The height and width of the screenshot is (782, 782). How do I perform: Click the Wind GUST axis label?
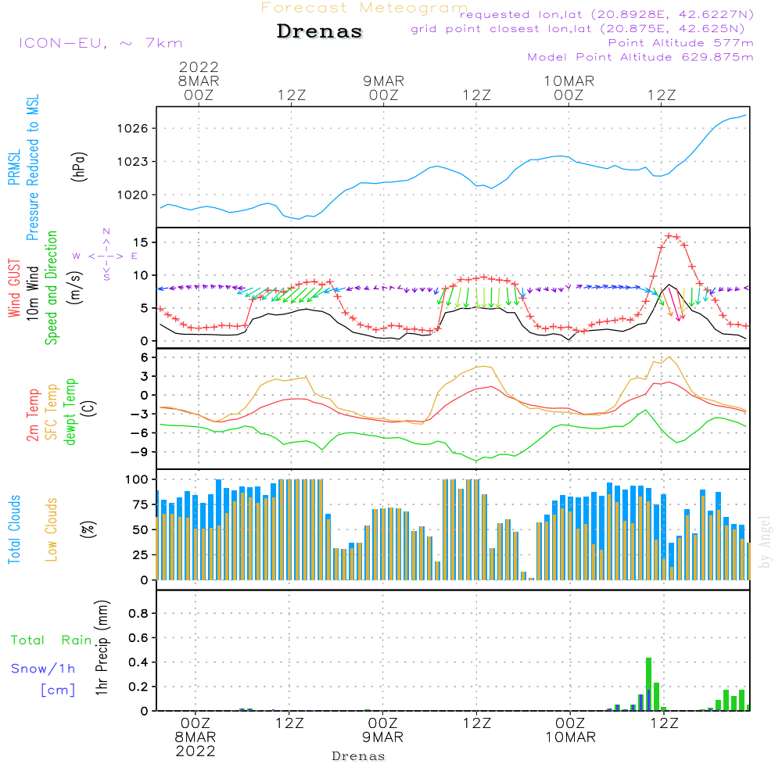[14, 288]
